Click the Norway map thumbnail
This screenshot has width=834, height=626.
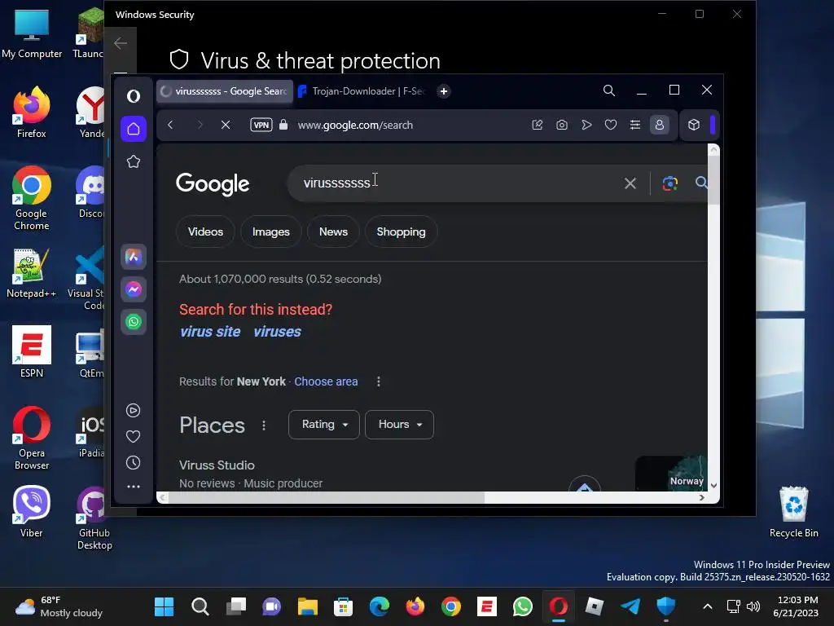coord(671,474)
